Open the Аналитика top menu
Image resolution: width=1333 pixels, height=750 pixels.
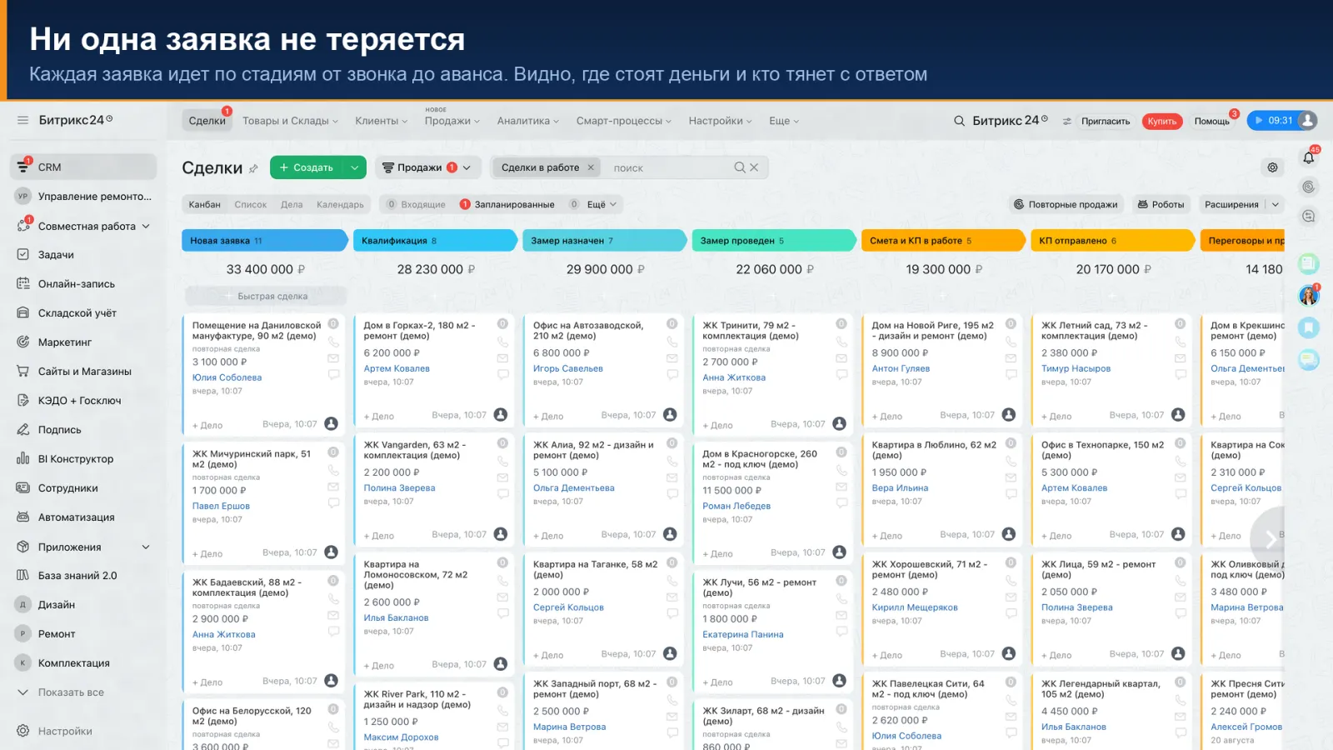(x=527, y=121)
